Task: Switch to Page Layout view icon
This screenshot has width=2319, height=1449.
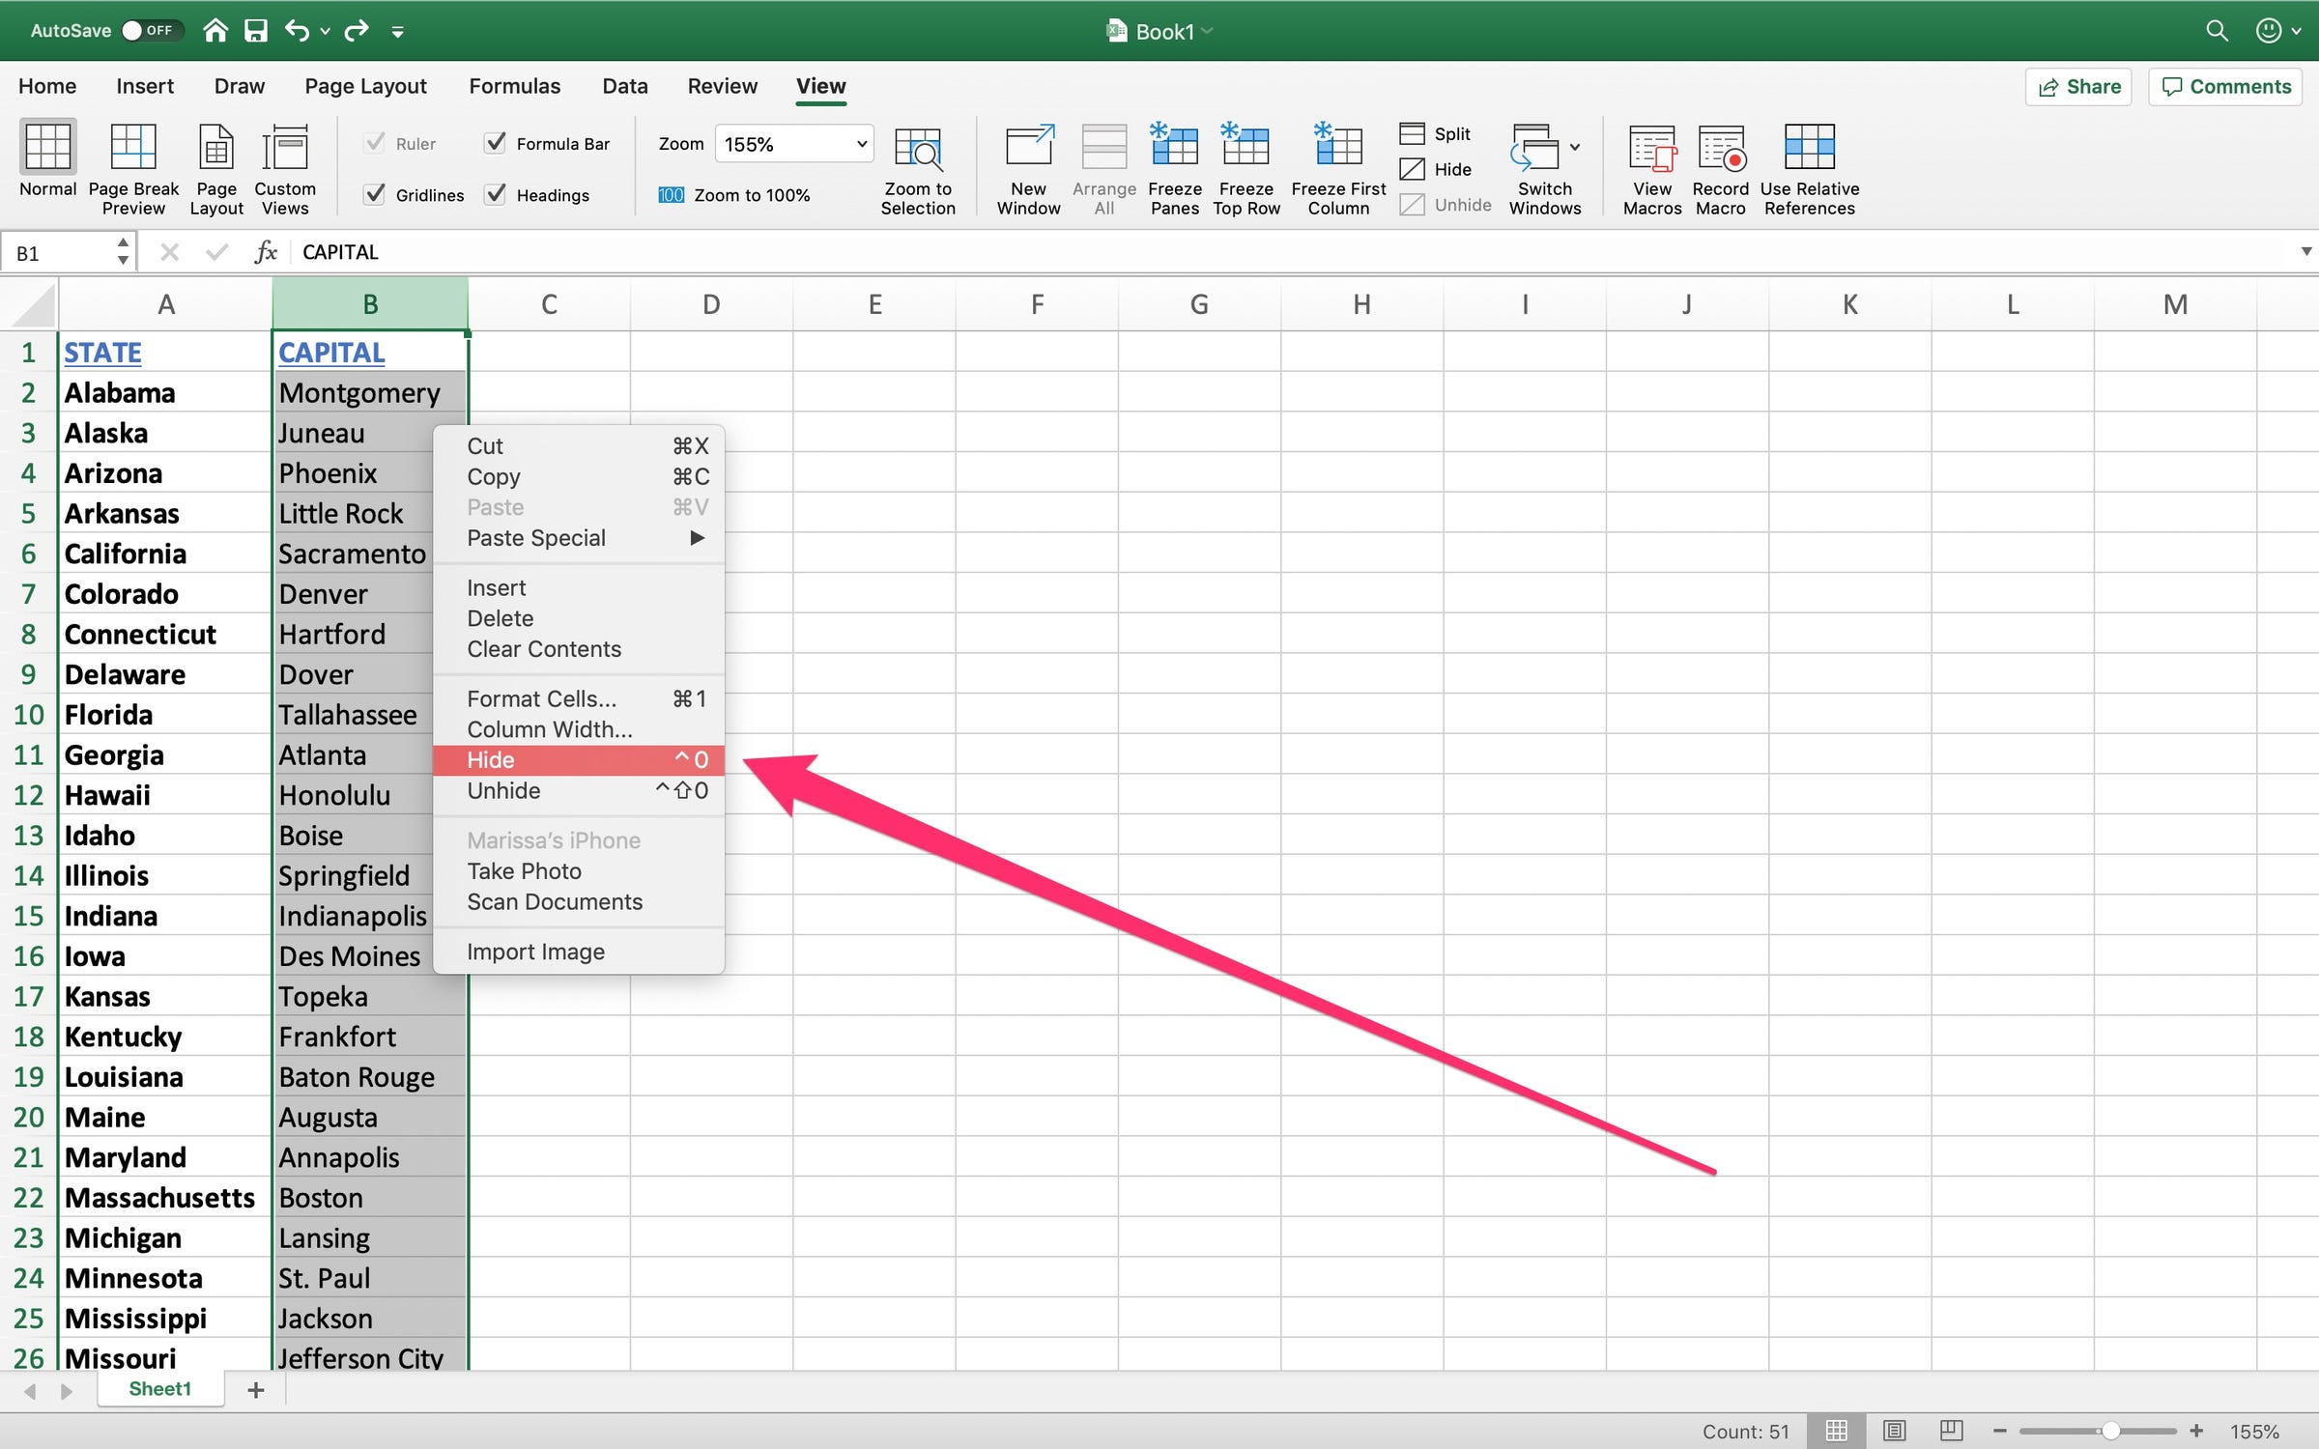Action: [x=216, y=147]
